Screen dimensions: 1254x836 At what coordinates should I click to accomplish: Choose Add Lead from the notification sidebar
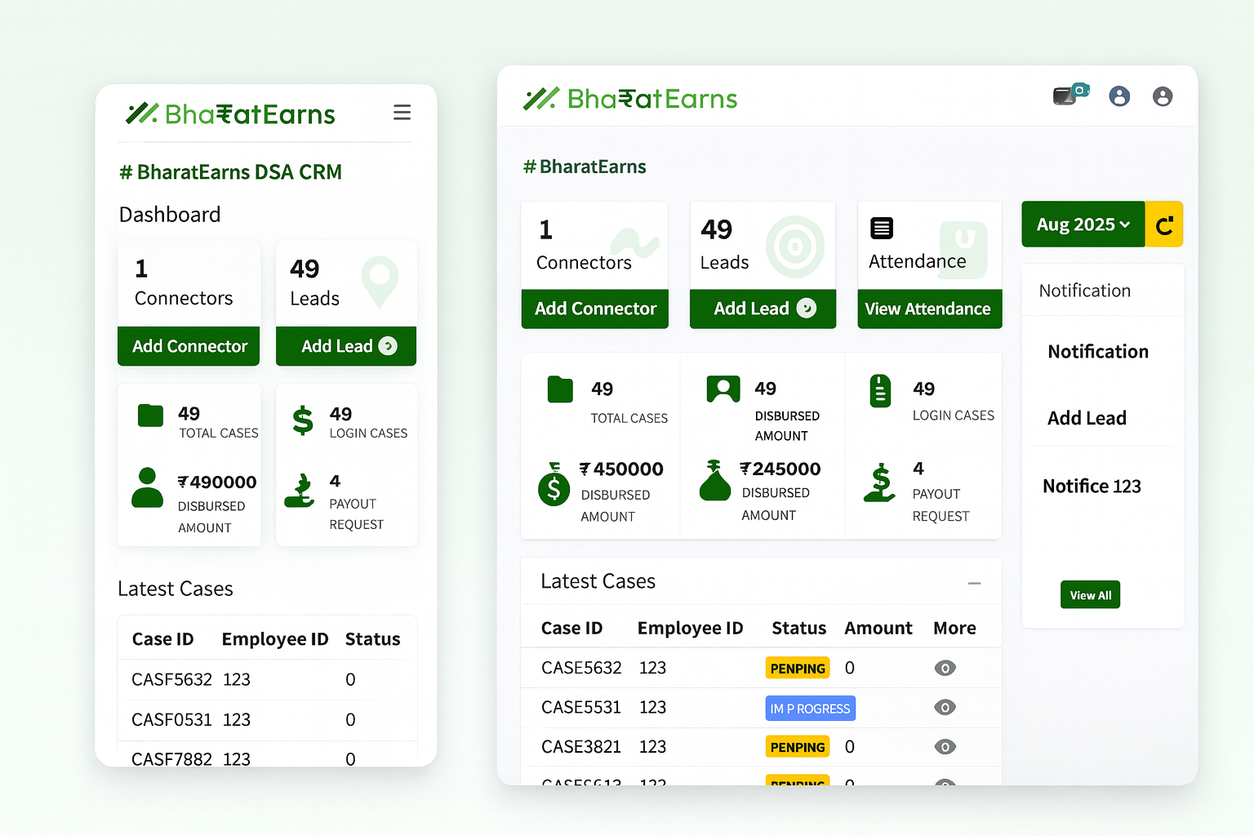(x=1087, y=417)
